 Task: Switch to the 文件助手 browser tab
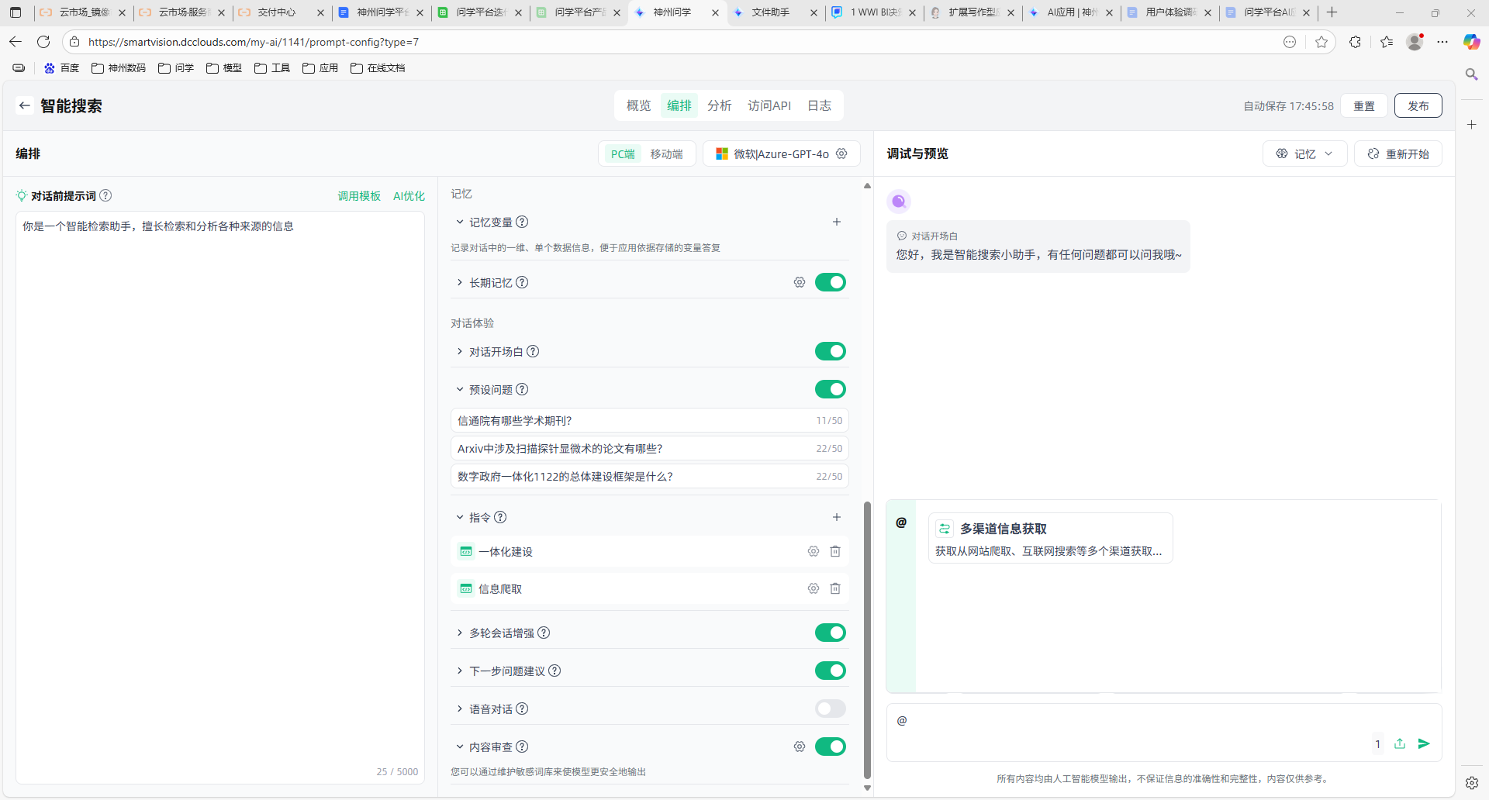[x=776, y=12]
